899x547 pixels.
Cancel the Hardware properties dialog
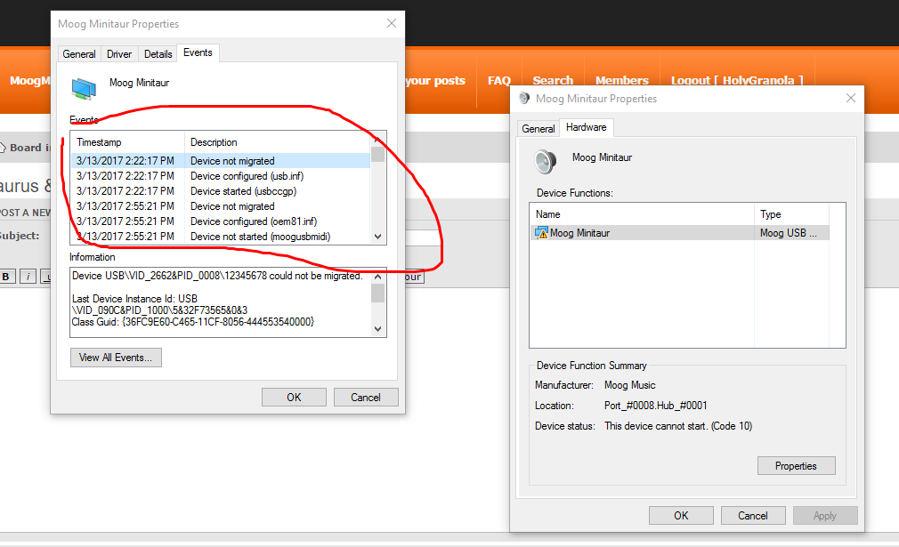[753, 515]
